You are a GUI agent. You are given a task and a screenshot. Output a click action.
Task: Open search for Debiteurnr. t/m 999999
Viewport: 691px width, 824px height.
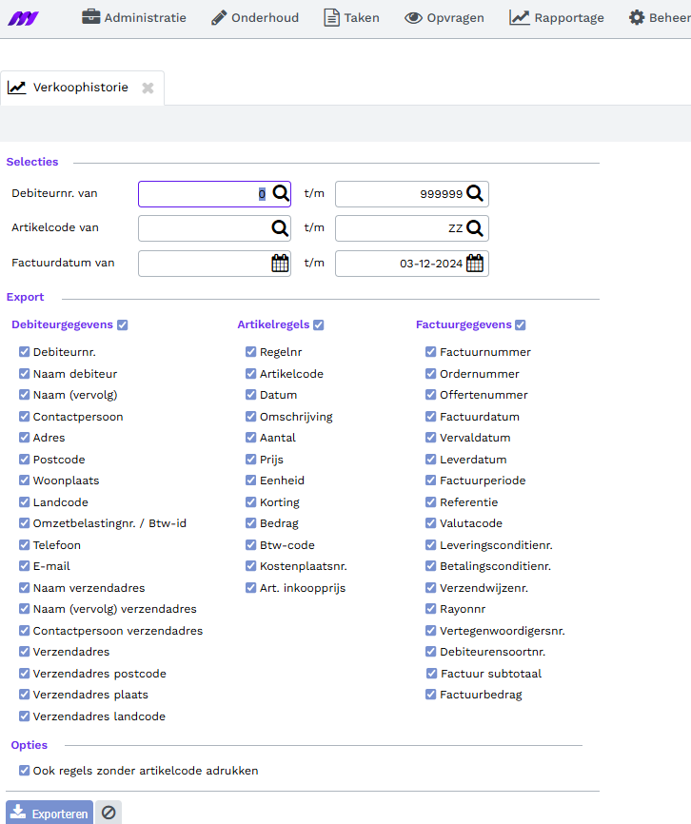coord(475,193)
